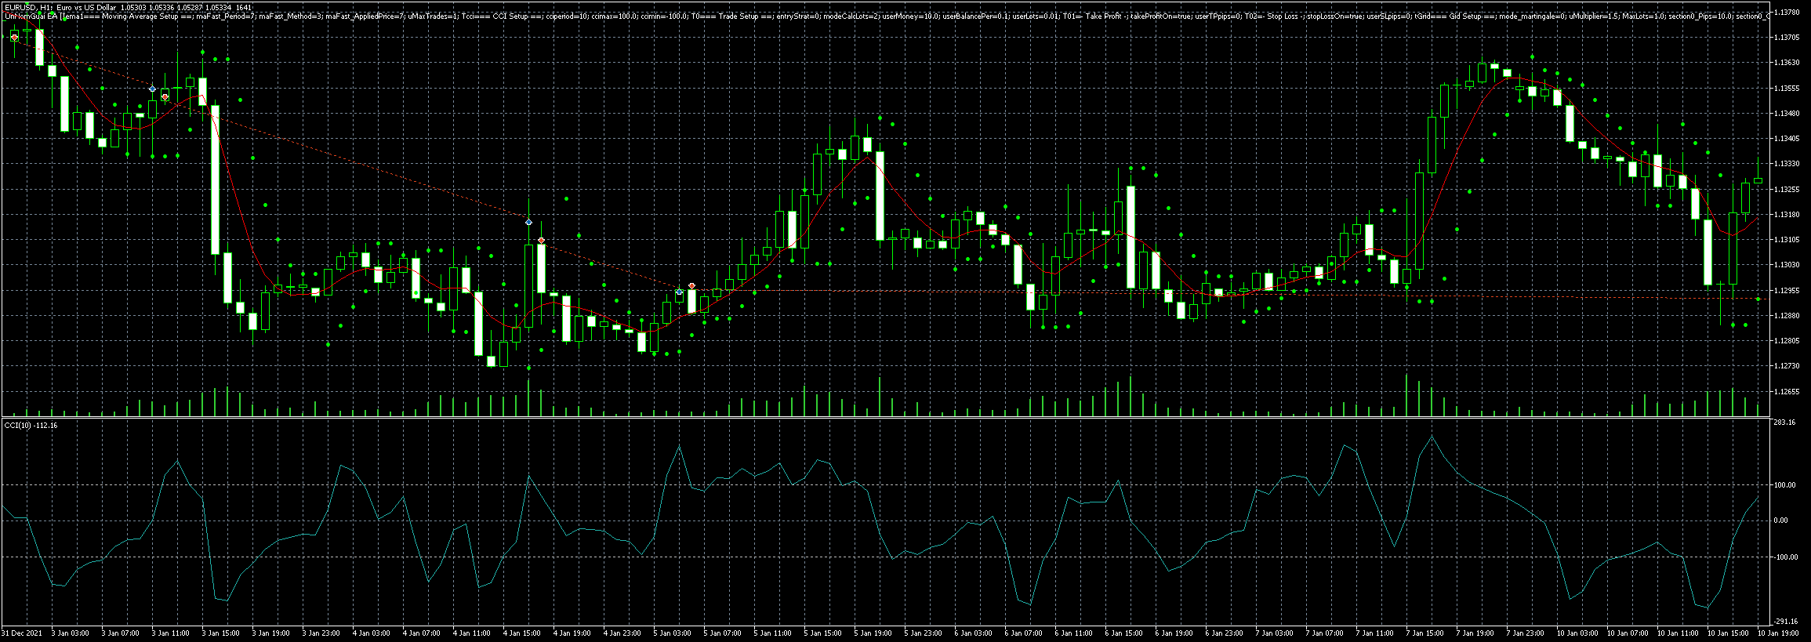Click the 7 Jan 11:00 time axis label
Screen dimensions: 1811x642
coord(1374,633)
